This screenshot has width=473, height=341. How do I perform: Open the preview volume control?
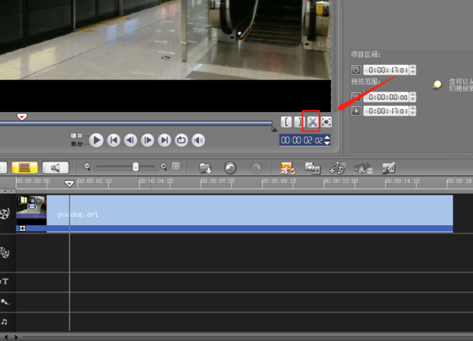(x=198, y=140)
